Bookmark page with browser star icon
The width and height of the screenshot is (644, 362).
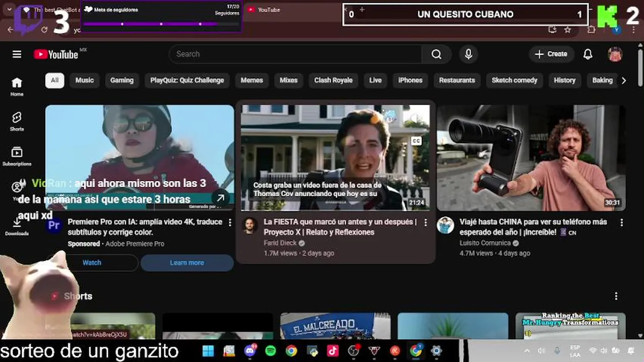(x=568, y=30)
